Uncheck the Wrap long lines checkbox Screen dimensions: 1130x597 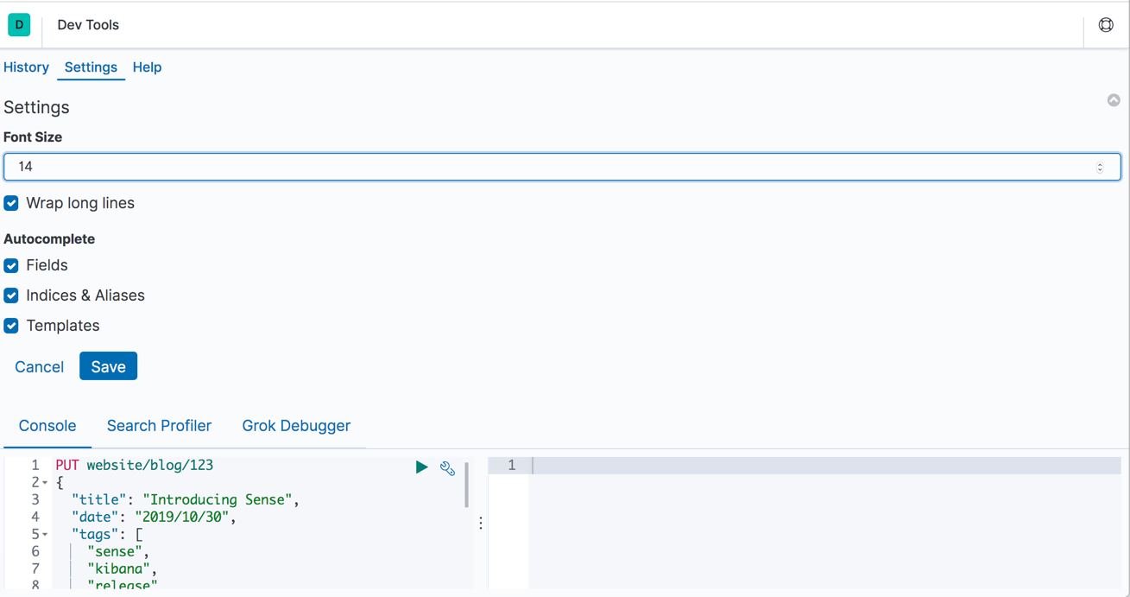coord(11,203)
